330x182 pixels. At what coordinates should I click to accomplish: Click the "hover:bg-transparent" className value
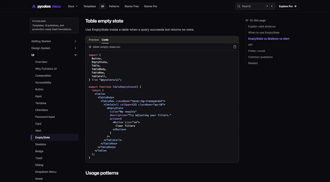[147, 101]
